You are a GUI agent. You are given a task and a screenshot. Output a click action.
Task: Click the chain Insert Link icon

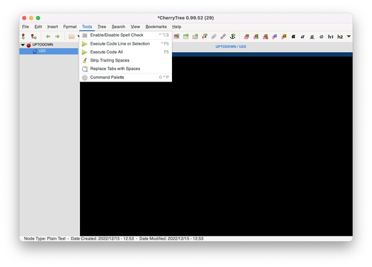[x=223, y=36]
